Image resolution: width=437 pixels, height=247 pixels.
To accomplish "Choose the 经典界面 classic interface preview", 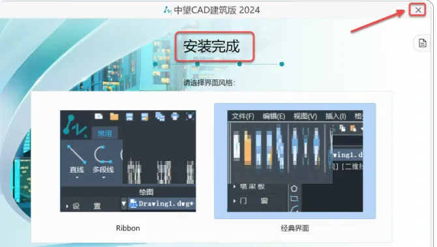I will [295, 161].
